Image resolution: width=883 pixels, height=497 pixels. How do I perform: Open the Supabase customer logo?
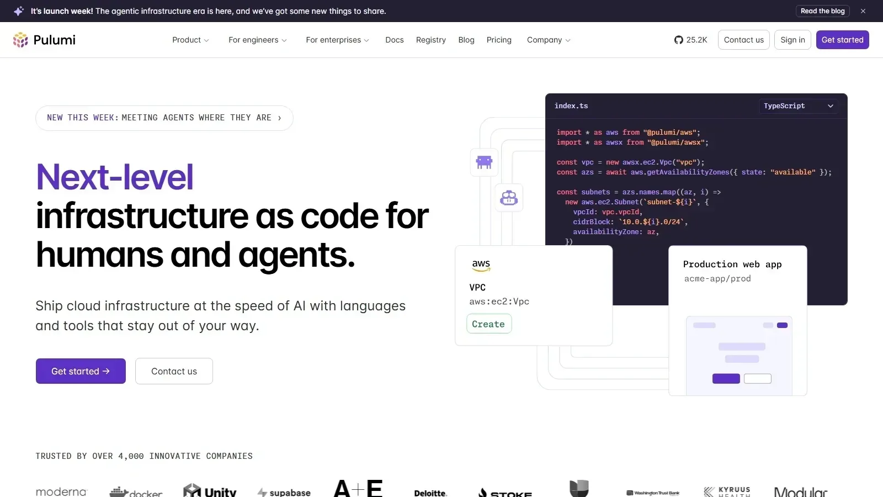coord(284,493)
